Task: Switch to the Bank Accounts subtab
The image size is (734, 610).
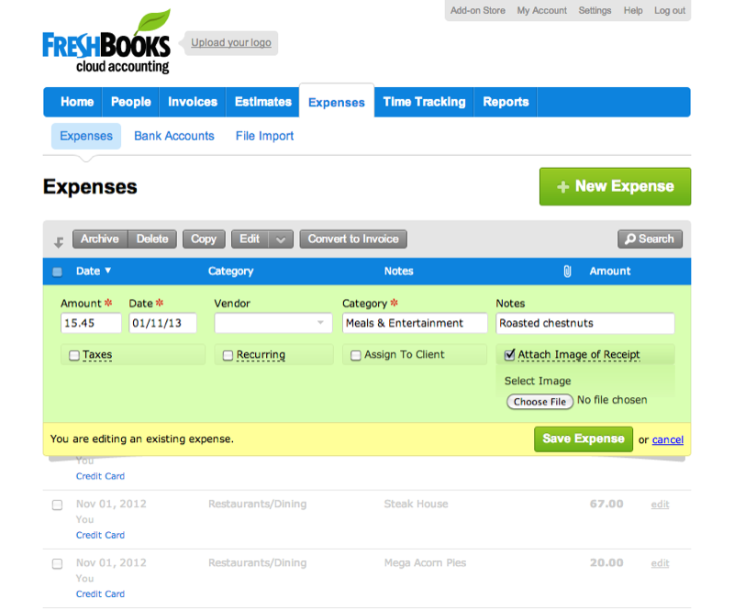Action: [174, 136]
